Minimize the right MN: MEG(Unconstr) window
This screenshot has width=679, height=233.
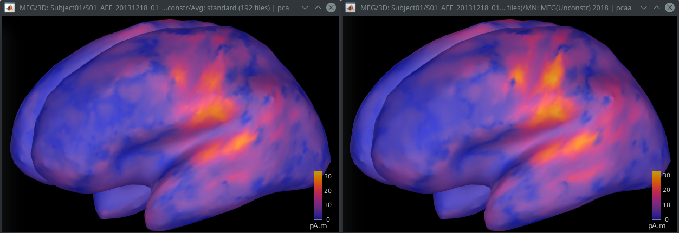coord(645,8)
